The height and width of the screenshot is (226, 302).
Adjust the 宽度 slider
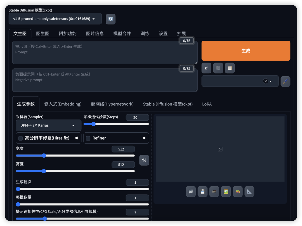(x=75, y=155)
